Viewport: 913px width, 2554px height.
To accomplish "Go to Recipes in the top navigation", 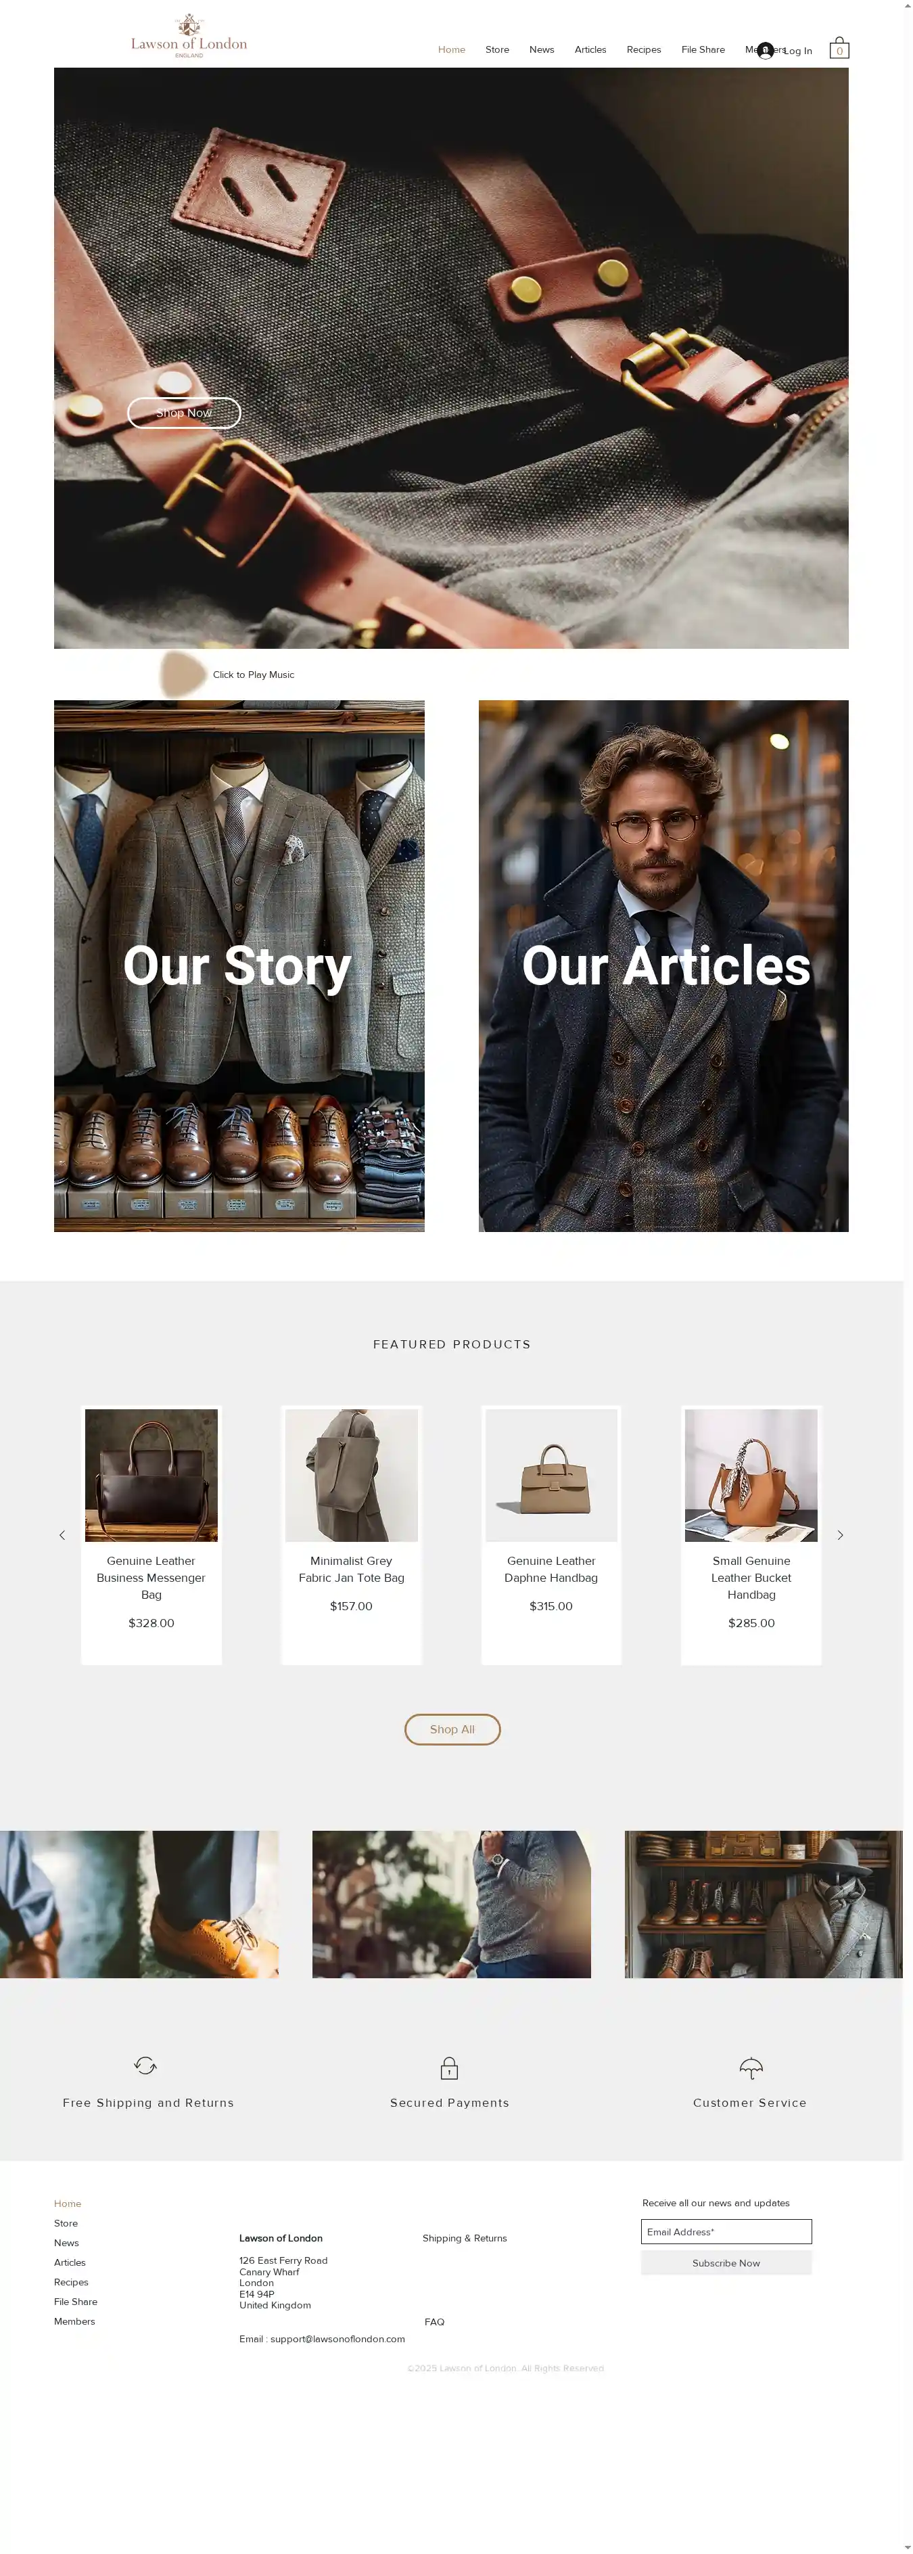I will (643, 49).
